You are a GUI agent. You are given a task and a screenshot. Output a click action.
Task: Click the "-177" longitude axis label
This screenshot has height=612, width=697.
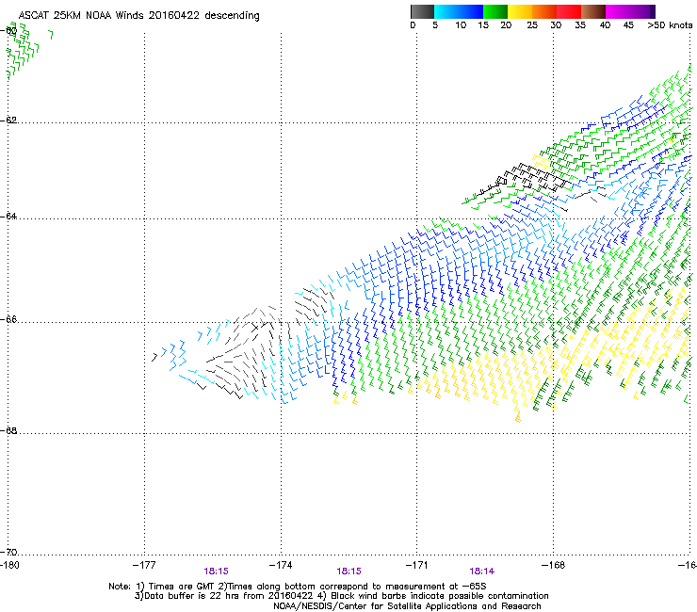[x=144, y=565]
